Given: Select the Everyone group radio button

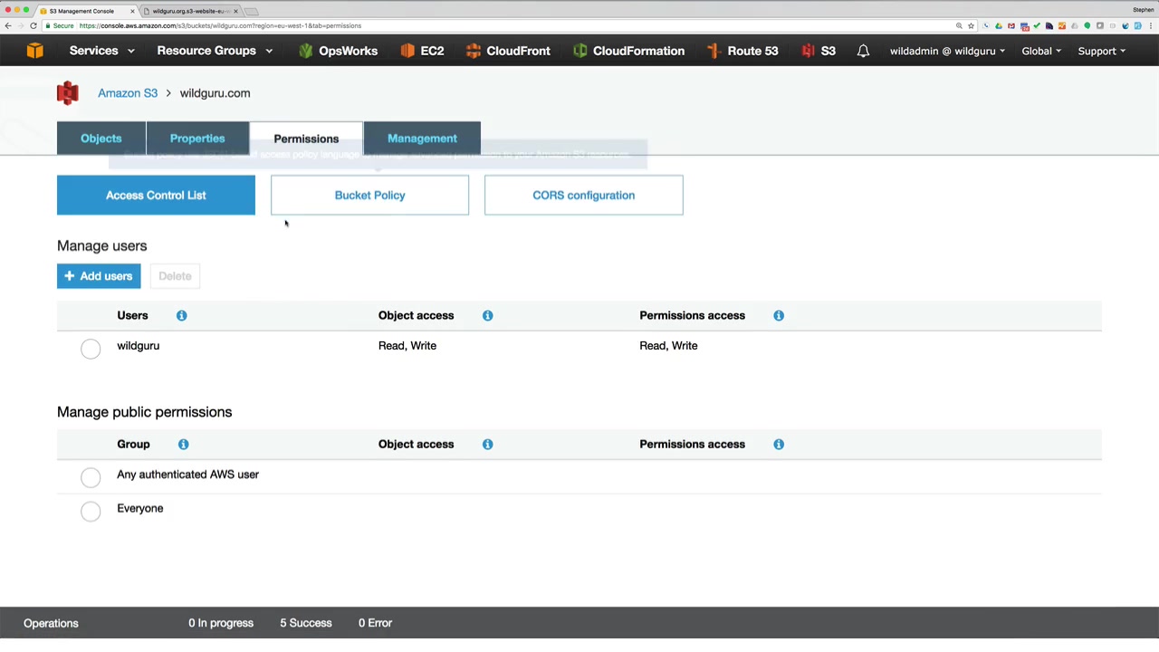Looking at the screenshot, I should click(91, 512).
